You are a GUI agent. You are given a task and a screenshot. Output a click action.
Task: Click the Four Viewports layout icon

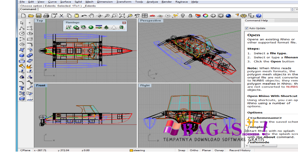point(145,16)
